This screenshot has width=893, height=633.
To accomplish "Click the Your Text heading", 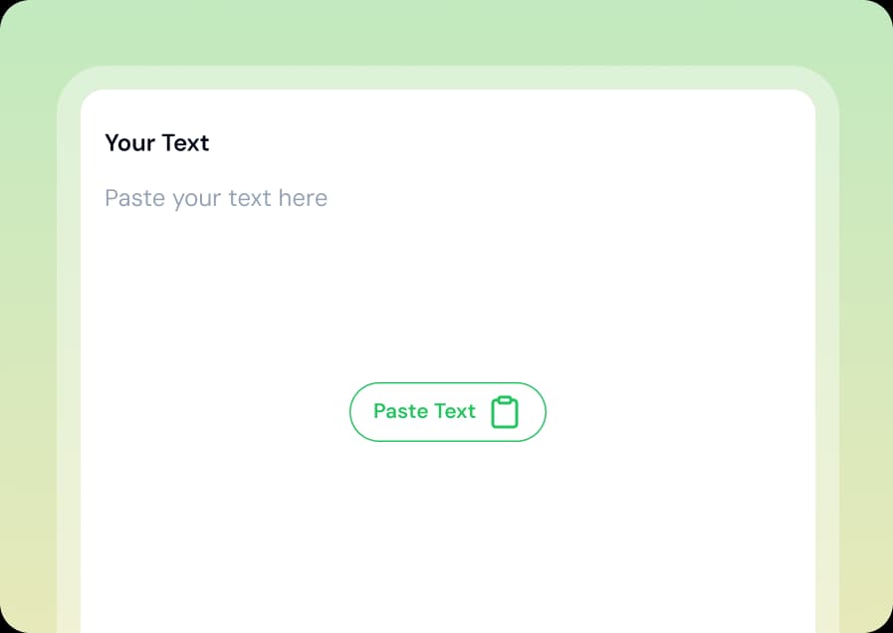I will click(156, 143).
